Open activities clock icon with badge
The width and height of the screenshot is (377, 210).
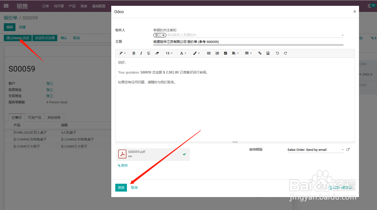click(371, 6)
